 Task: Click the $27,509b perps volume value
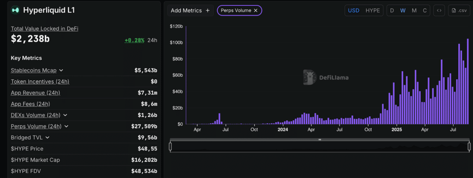(x=144, y=126)
